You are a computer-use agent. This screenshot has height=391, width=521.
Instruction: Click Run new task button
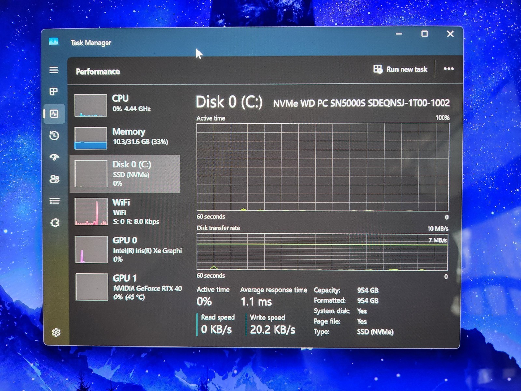tap(400, 69)
